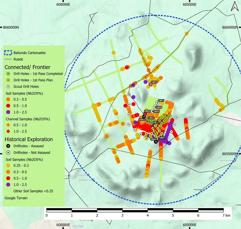Click the 7 km mark on the scale bar
This screenshot has height=229, width=241.
pos(227,215)
